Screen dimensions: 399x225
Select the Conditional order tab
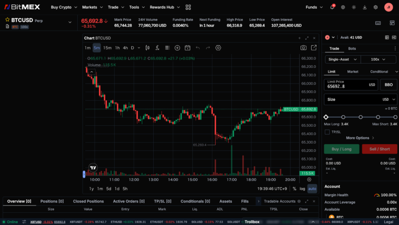coord(379,72)
